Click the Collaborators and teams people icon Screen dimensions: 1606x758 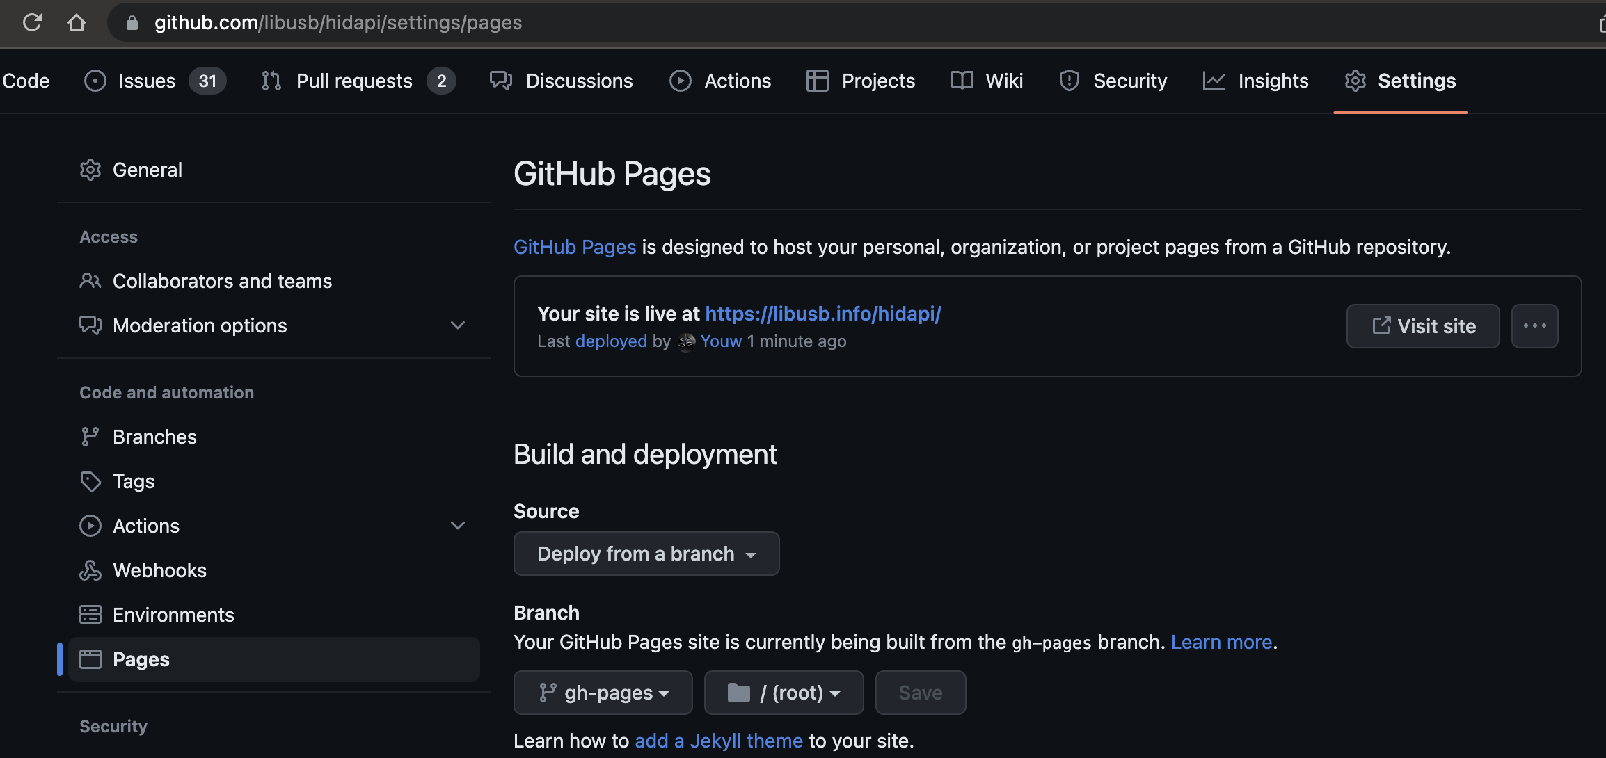click(x=90, y=281)
